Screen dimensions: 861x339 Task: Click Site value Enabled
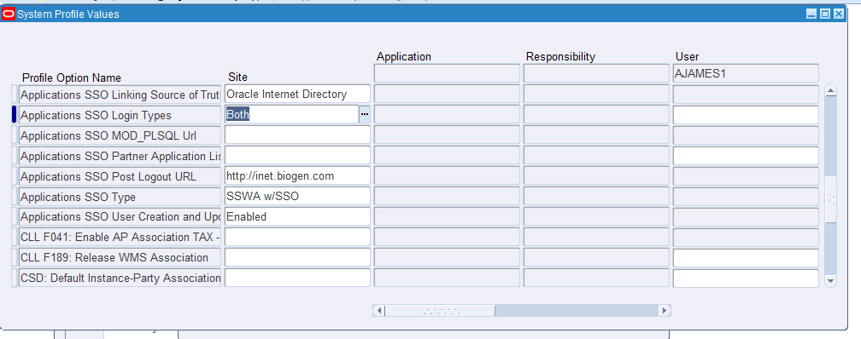297,217
